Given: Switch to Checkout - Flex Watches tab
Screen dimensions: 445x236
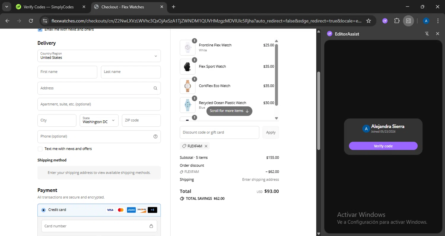Looking at the screenshot, I should click(129, 7).
